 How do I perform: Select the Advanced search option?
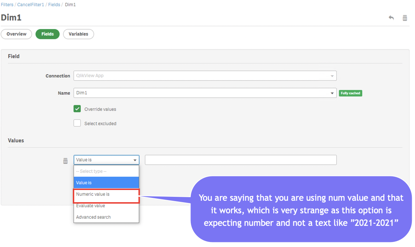pyautogui.click(x=107, y=217)
